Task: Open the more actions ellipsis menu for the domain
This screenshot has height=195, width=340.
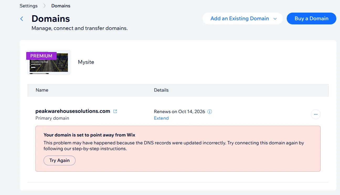Action: pos(316,114)
